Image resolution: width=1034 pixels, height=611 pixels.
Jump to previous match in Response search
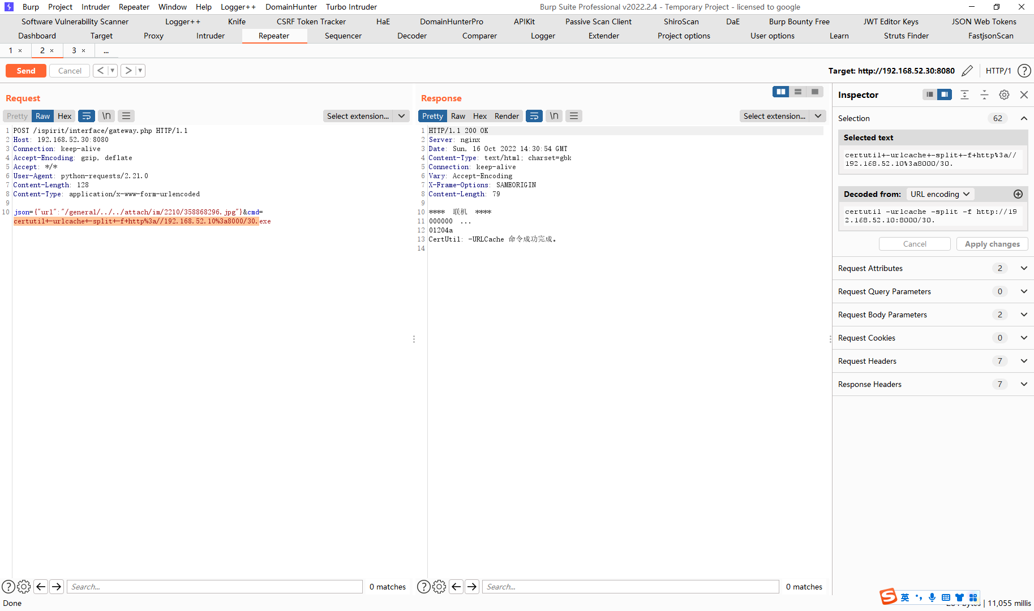[456, 587]
